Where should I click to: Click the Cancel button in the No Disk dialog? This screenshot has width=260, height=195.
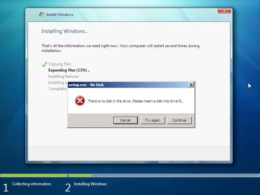(125, 120)
